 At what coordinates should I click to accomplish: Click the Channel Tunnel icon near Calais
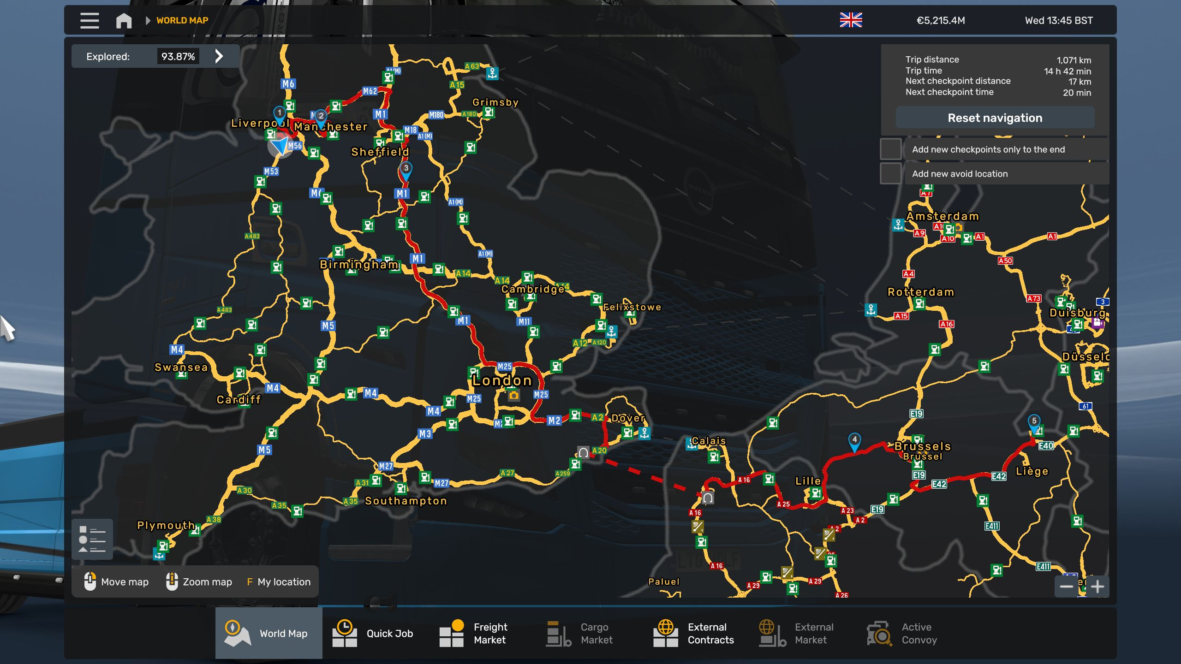pos(708,498)
